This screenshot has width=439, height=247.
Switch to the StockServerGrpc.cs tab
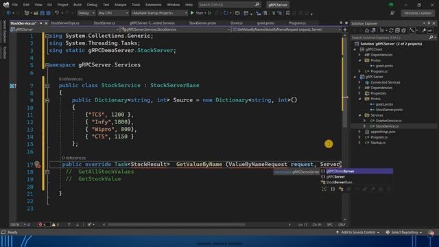(x=64, y=23)
